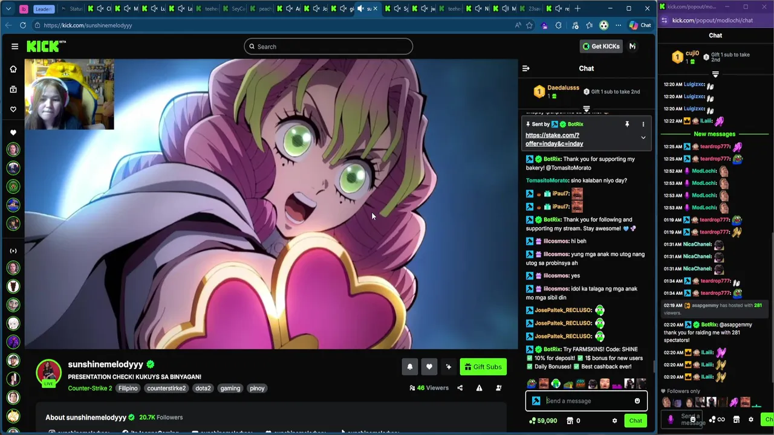Collapse the chat panel with arrow icon

525,68
